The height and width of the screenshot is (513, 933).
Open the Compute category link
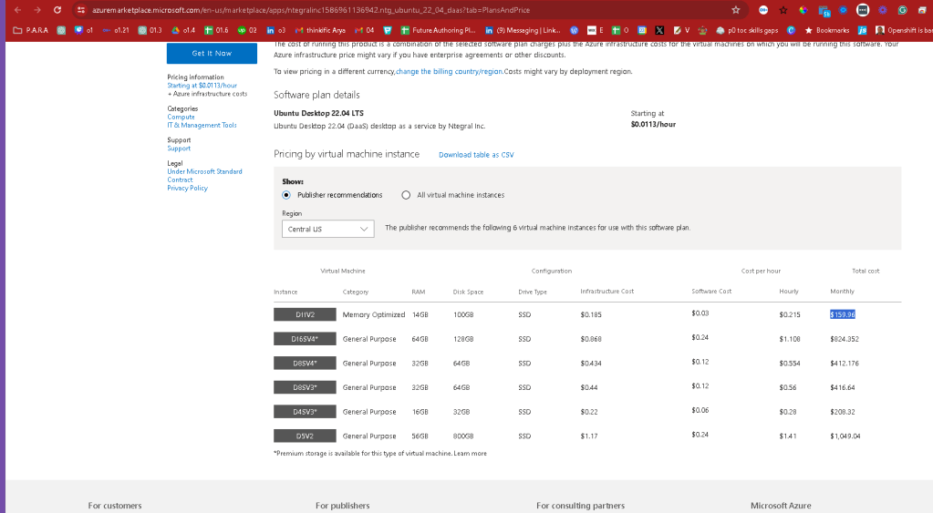[181, 118]
